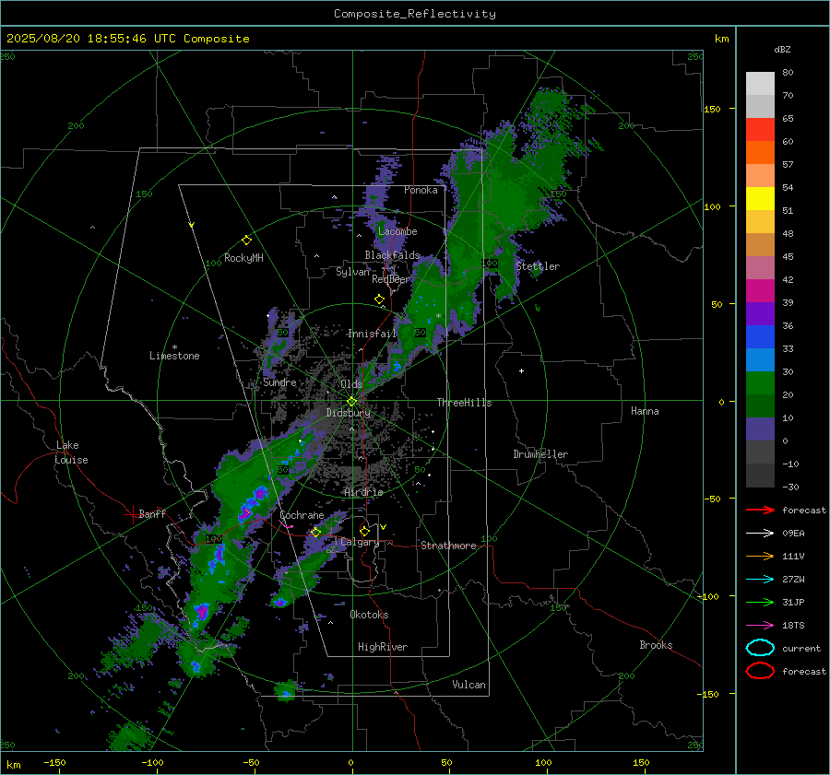830x775 pixels.
Task: Select the white 09EA arrow in legend
Action: (x=760, y=534)
